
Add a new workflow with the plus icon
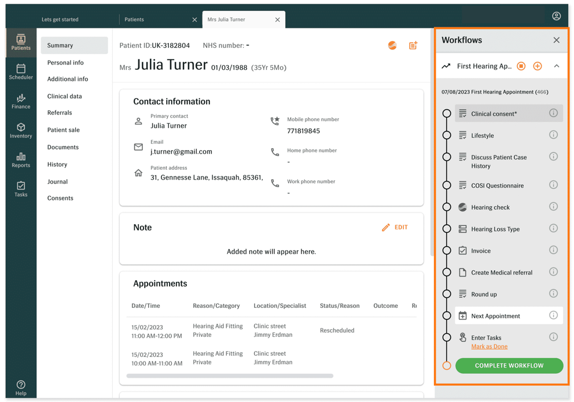537,66
